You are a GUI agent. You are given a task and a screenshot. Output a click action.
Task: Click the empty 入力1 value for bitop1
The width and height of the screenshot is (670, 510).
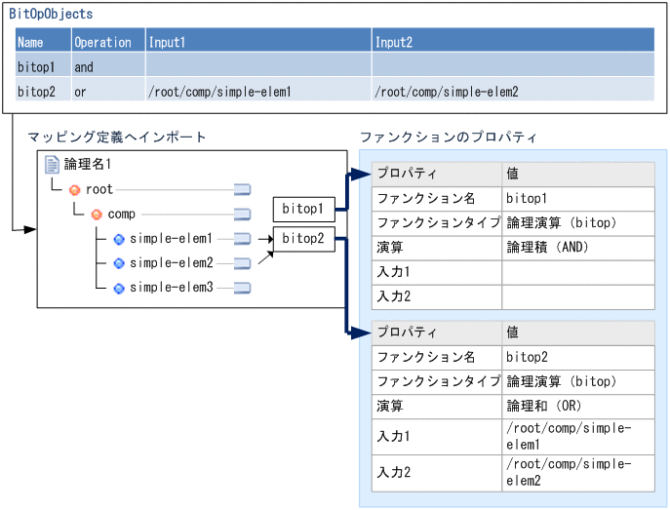coord(578,272)
